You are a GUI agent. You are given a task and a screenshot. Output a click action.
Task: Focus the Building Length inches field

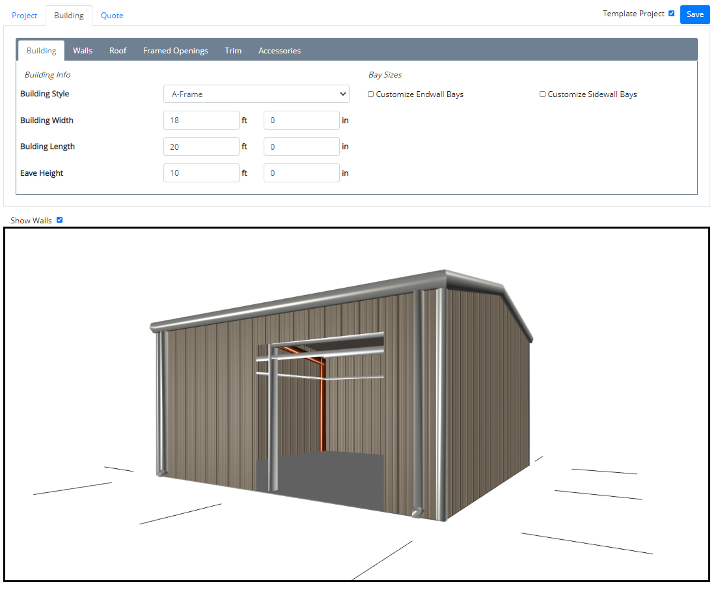pos(301,147)
